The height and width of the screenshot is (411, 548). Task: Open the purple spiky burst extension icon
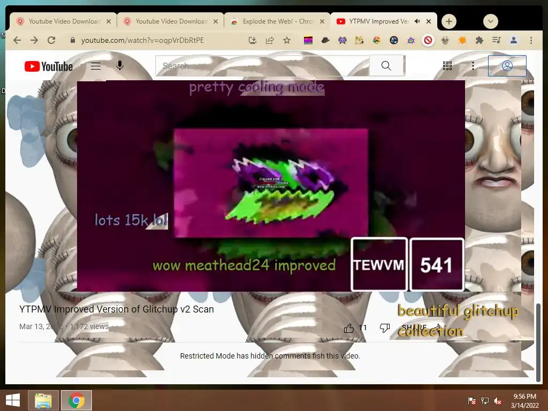pyautogui.click(x=411, y=41)
